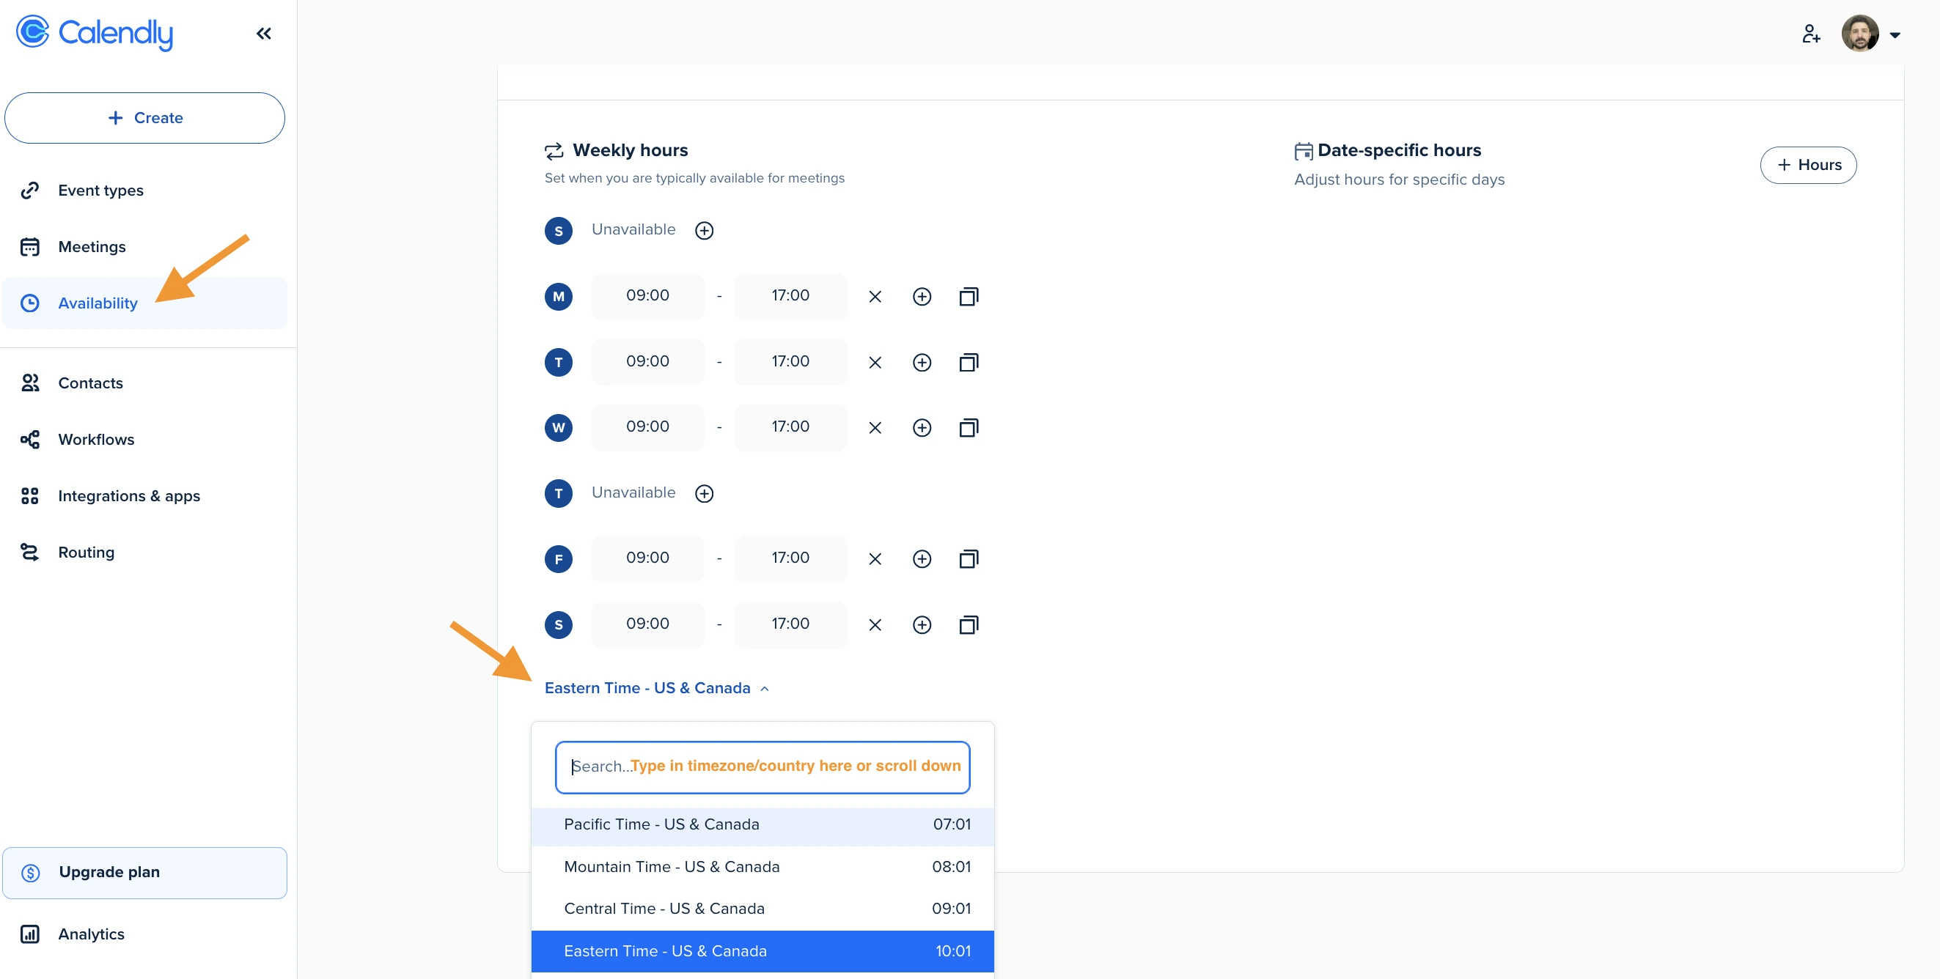Remove Monday time interval
The image size is (1940, 979).
pos(875,297)
